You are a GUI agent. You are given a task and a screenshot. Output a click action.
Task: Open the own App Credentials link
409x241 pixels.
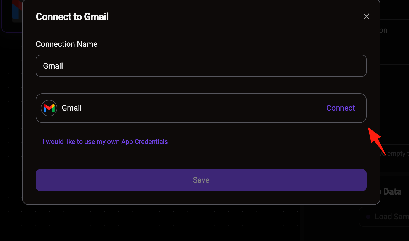pos(105,142)
